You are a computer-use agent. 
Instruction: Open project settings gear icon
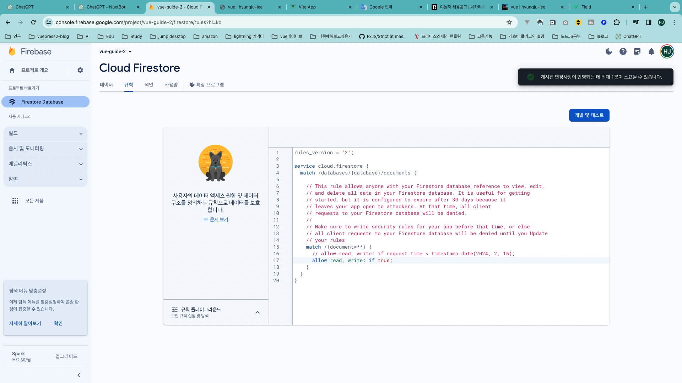pos(80,70)
